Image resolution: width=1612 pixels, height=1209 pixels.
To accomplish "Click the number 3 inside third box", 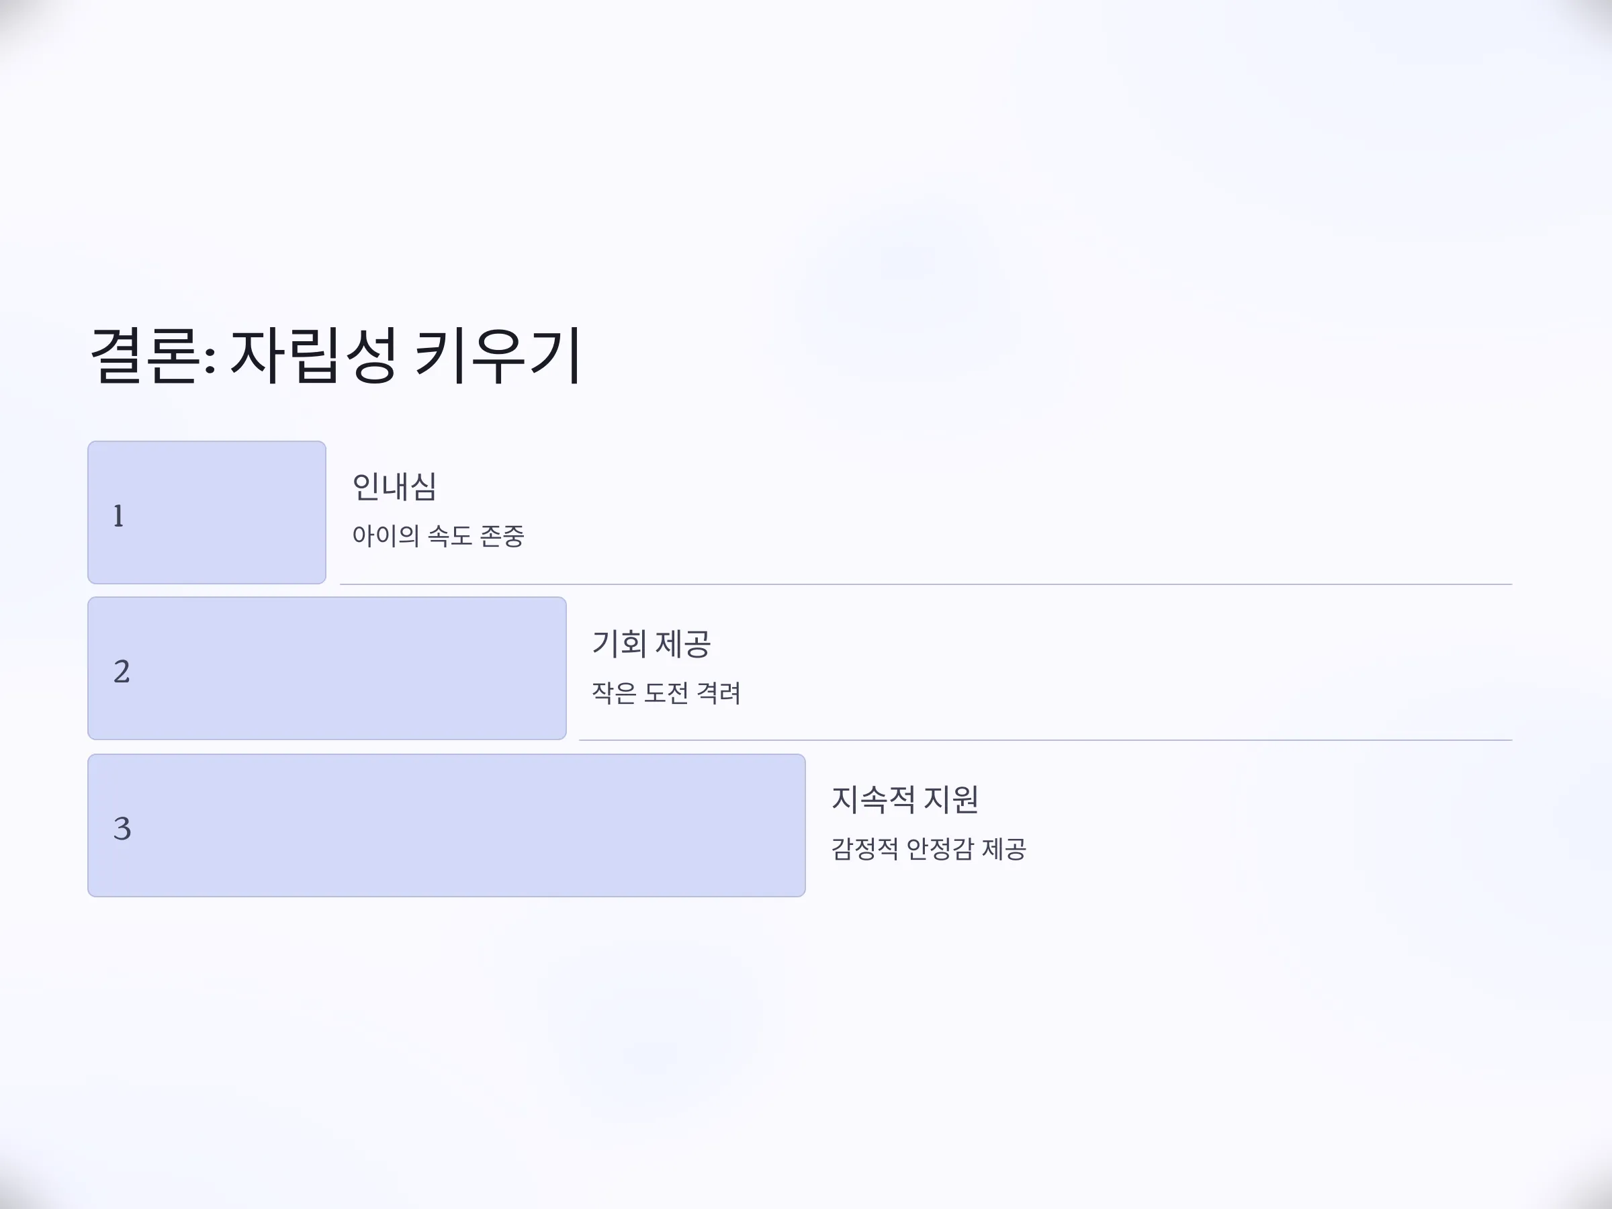I will (122, 829).
